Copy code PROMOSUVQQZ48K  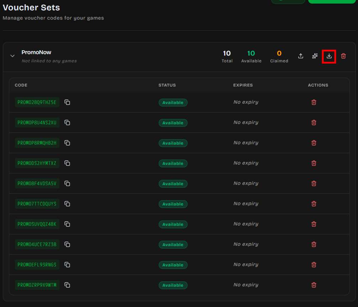67,224
